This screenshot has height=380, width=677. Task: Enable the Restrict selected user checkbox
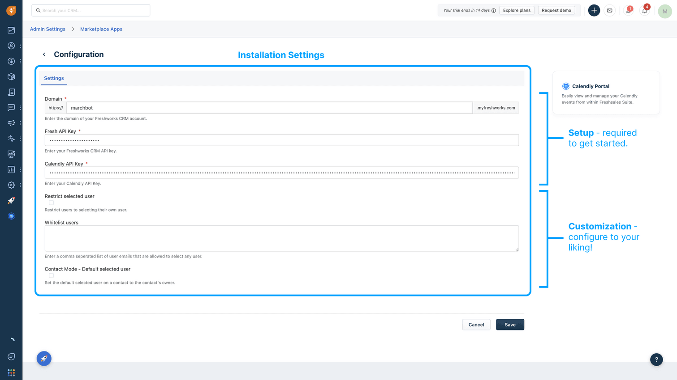[x=51, y=202]
